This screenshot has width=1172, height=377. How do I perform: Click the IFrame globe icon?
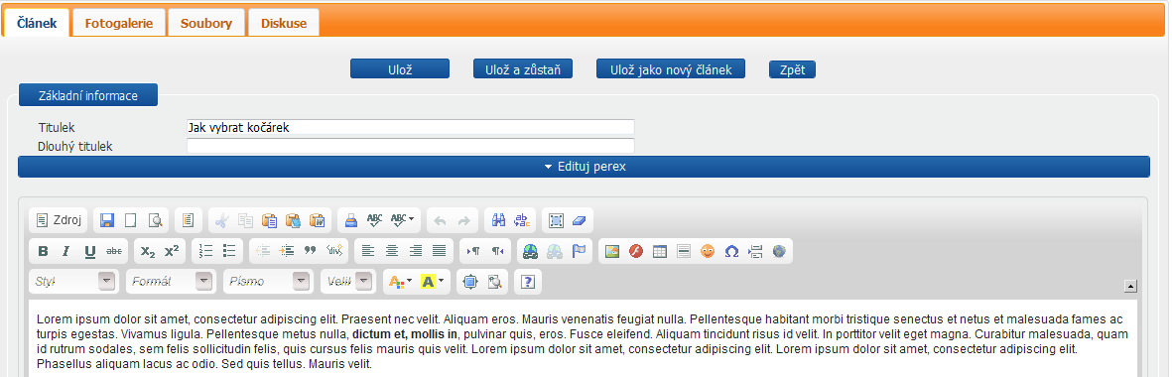779,252
